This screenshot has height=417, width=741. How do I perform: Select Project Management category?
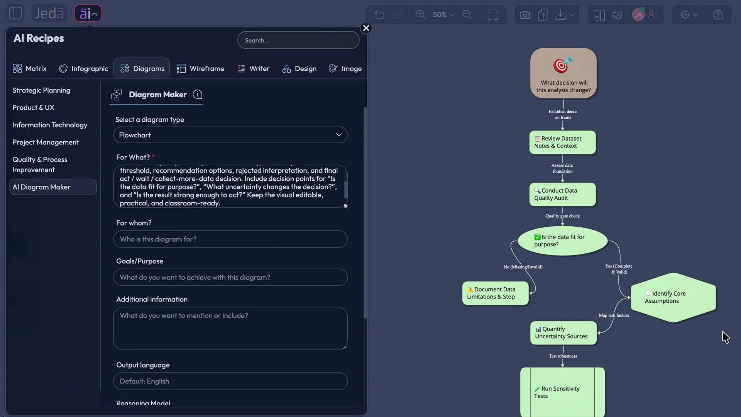(x=46, y=142)
